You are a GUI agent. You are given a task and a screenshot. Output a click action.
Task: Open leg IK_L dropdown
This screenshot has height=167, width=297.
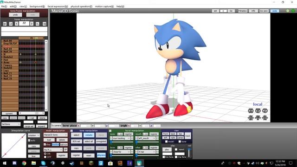click(53, 149)
